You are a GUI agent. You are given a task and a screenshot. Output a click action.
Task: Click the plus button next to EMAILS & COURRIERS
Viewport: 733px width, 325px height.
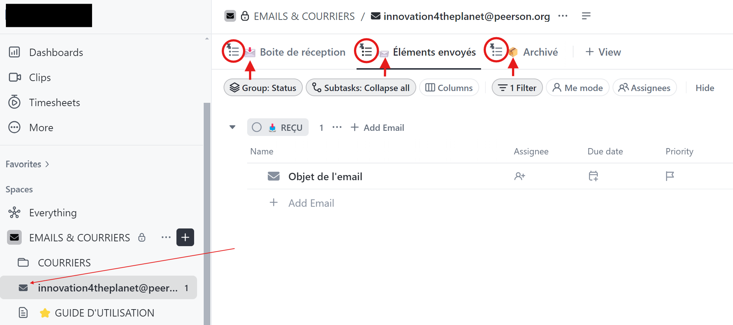pyautogui.click(x=185, y=237)
